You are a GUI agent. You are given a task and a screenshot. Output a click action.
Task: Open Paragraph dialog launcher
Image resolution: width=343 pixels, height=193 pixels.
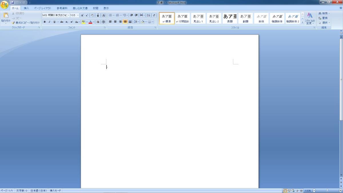point(155,28)
